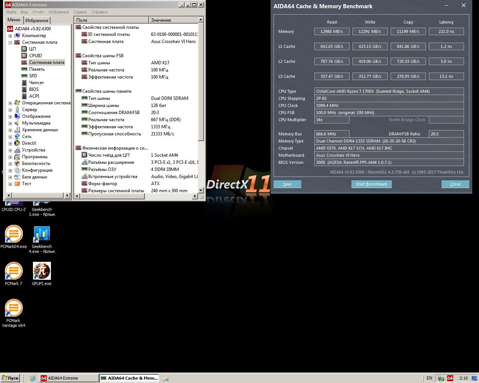
Task: Click the Мультимедиа speaker icon
Action: point(17,123)
